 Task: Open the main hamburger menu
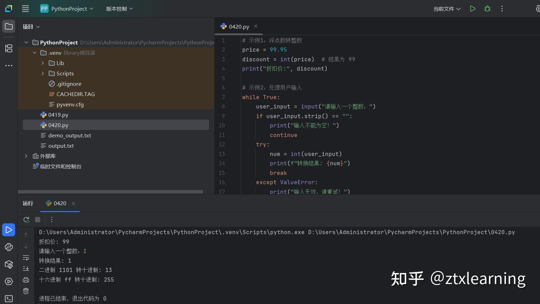25,9
